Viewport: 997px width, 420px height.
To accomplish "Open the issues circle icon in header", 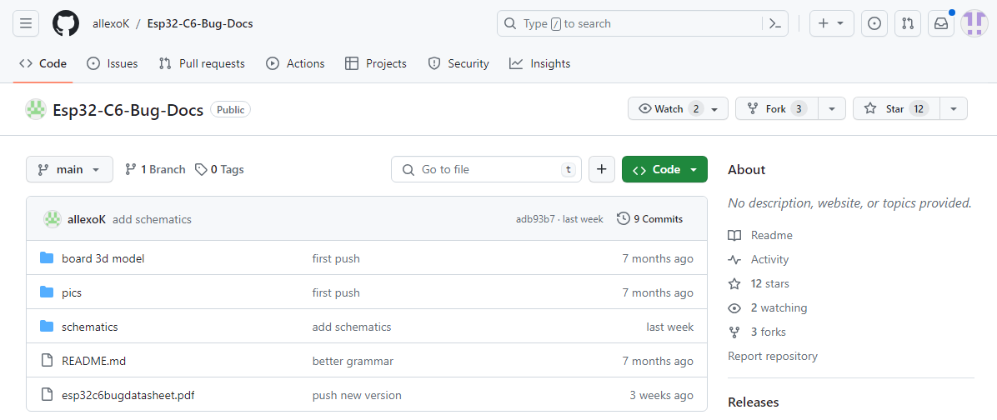I will 874,23.
